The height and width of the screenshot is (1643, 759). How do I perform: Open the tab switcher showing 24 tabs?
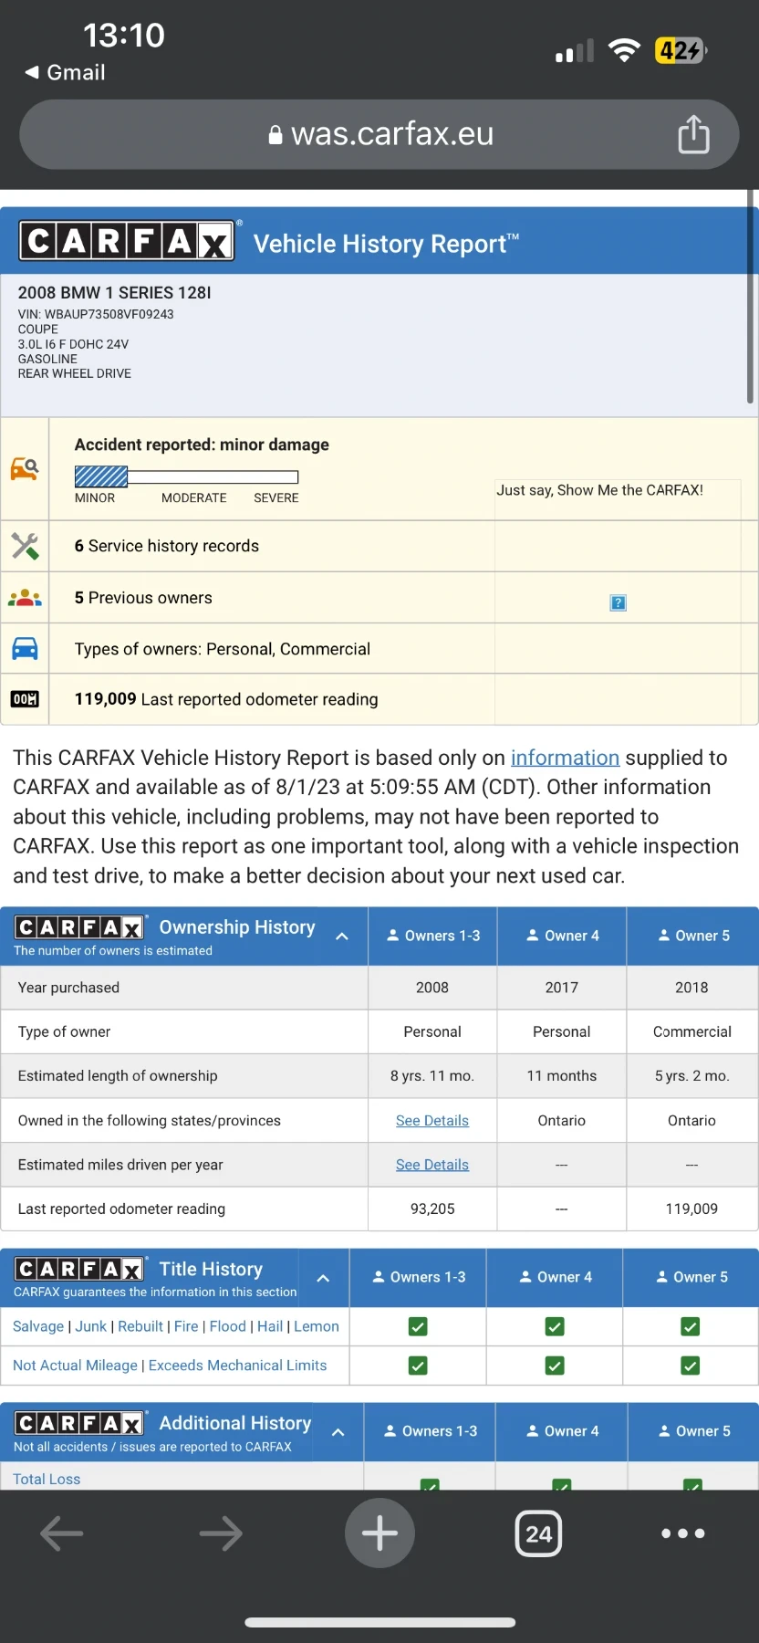pyautogui.click(x=538, y=1533)
